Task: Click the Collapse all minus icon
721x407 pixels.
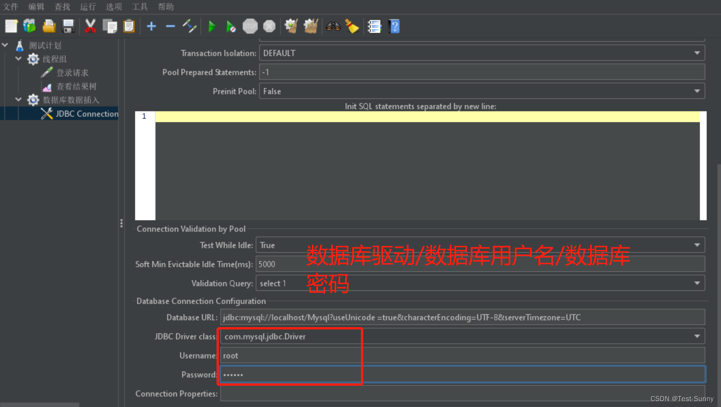Action: point(170,26)
